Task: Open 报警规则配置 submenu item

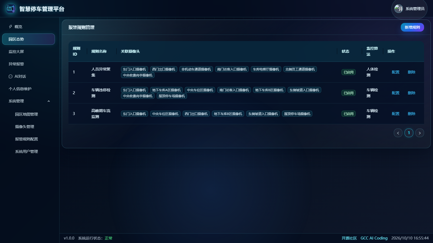Action: pos(28,139)
